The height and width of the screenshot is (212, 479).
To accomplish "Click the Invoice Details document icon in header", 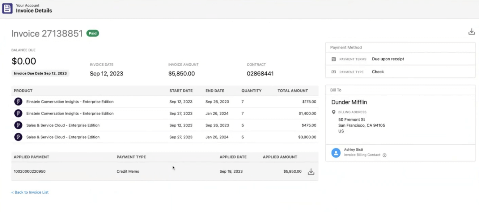I will [x=7, y=8].
